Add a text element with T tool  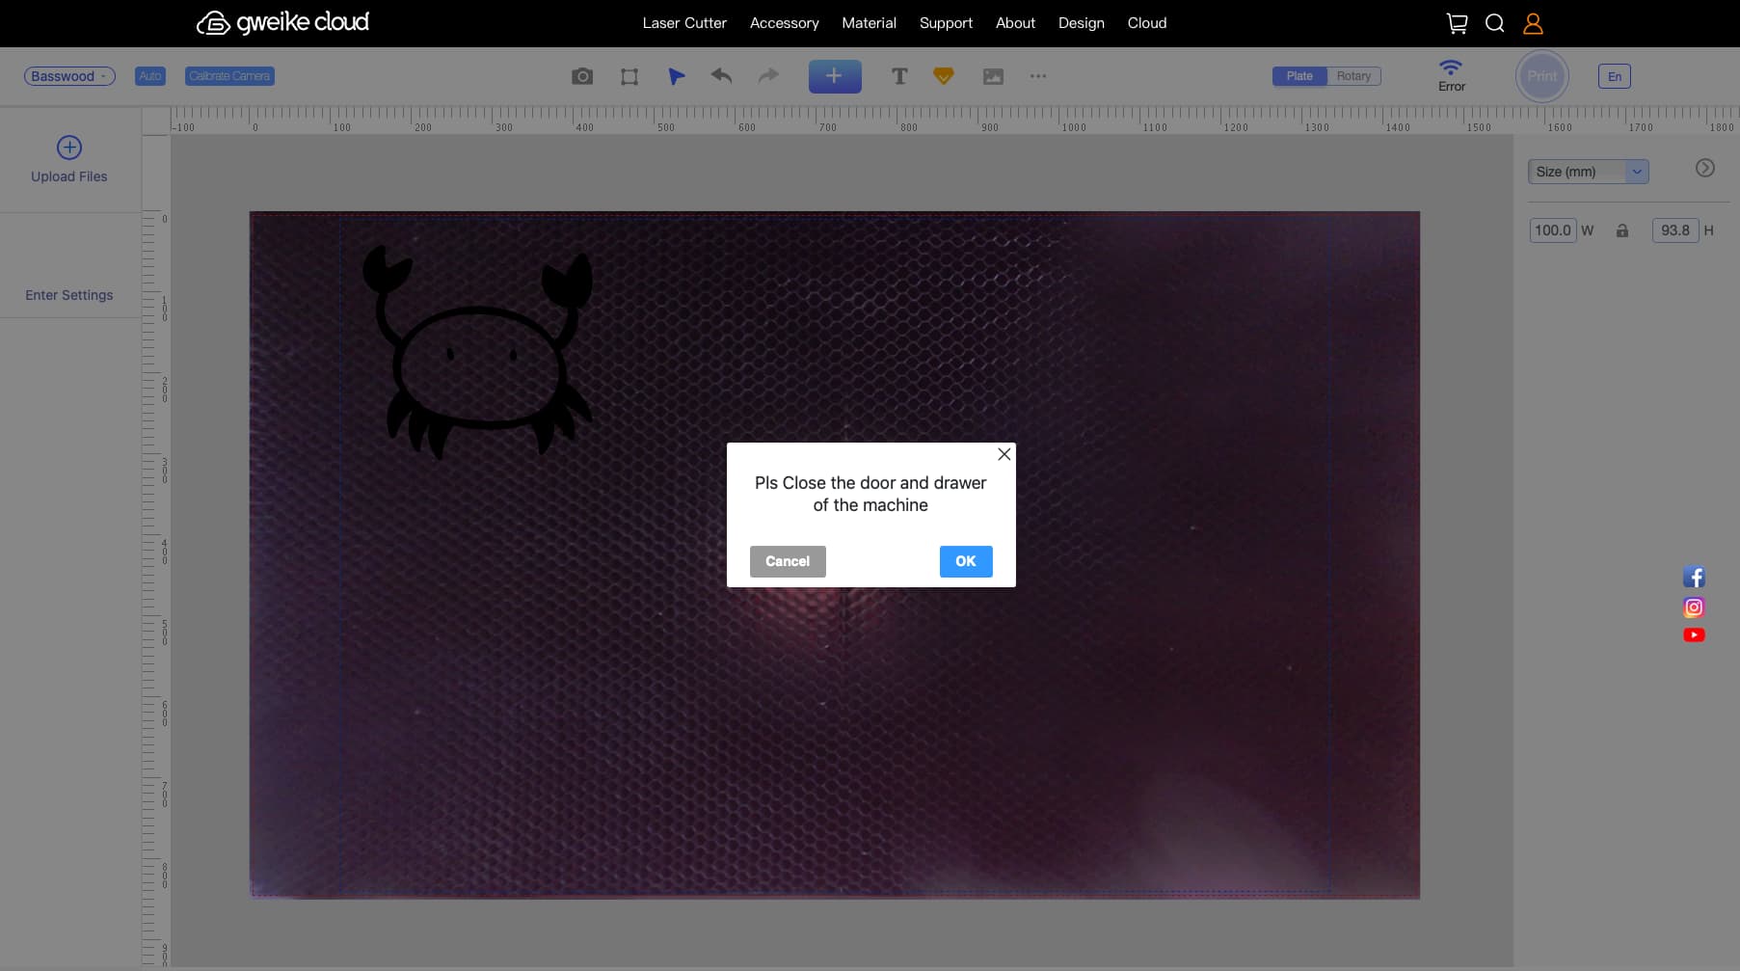(x=898, y=76)
